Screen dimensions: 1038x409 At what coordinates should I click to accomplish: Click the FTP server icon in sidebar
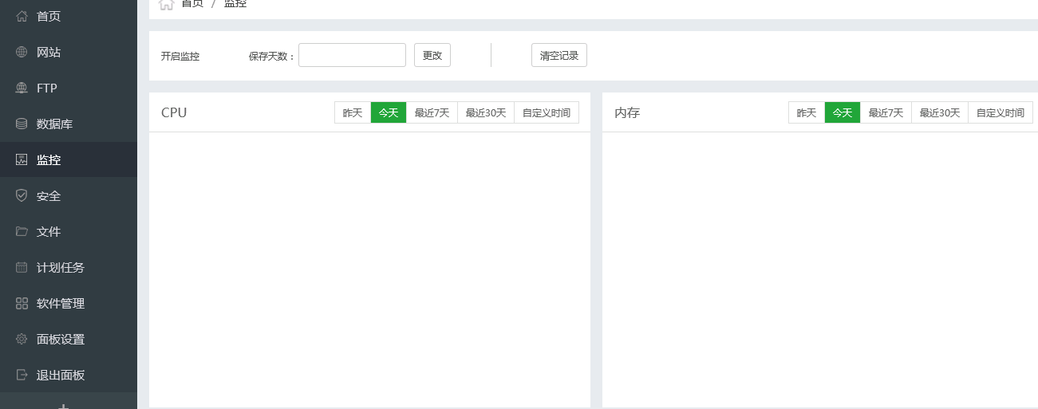click(22, 88)
